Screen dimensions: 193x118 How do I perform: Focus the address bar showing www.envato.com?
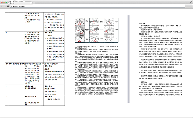(x=98, y=6)
